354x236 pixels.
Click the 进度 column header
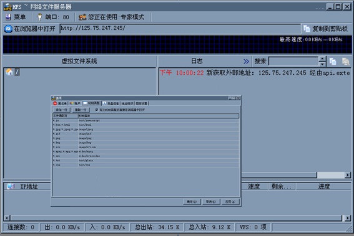[x=324, y=186]
